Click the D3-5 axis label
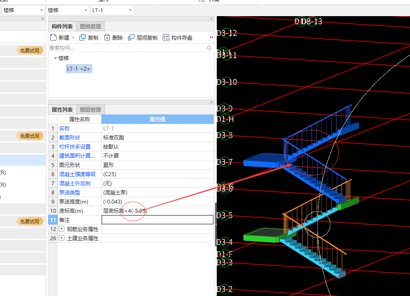The image size is (410, 296). (x=225, y=215)
